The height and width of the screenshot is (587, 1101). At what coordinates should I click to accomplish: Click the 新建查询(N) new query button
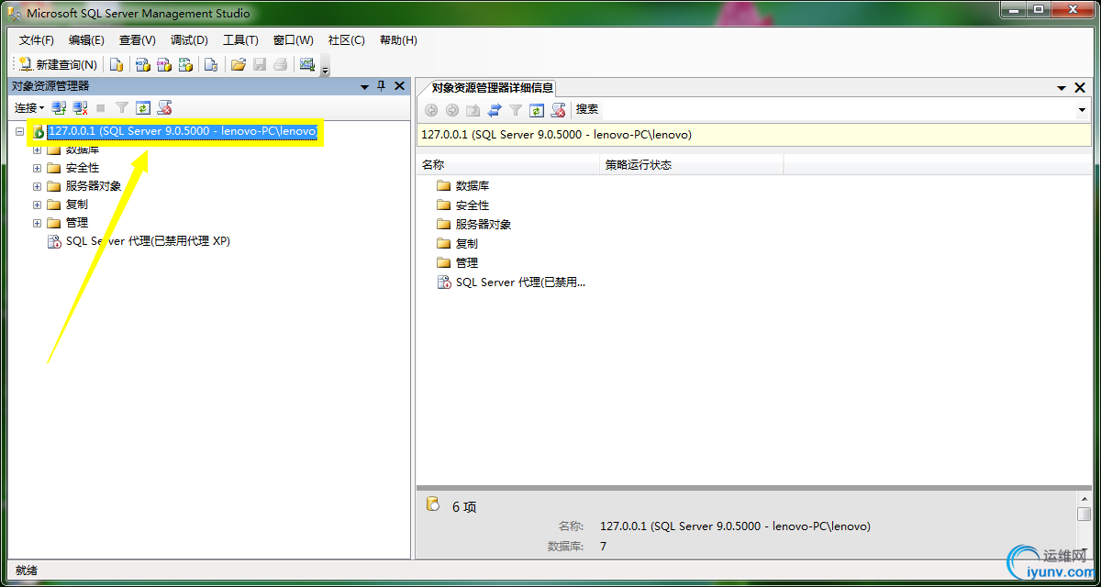coord(58,64)
